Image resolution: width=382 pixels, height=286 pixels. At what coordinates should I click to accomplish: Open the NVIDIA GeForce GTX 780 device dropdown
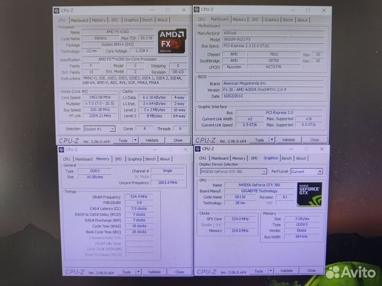click(x=264, y=172)
